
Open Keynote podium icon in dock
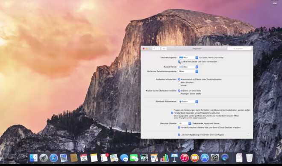coord(174,158)
